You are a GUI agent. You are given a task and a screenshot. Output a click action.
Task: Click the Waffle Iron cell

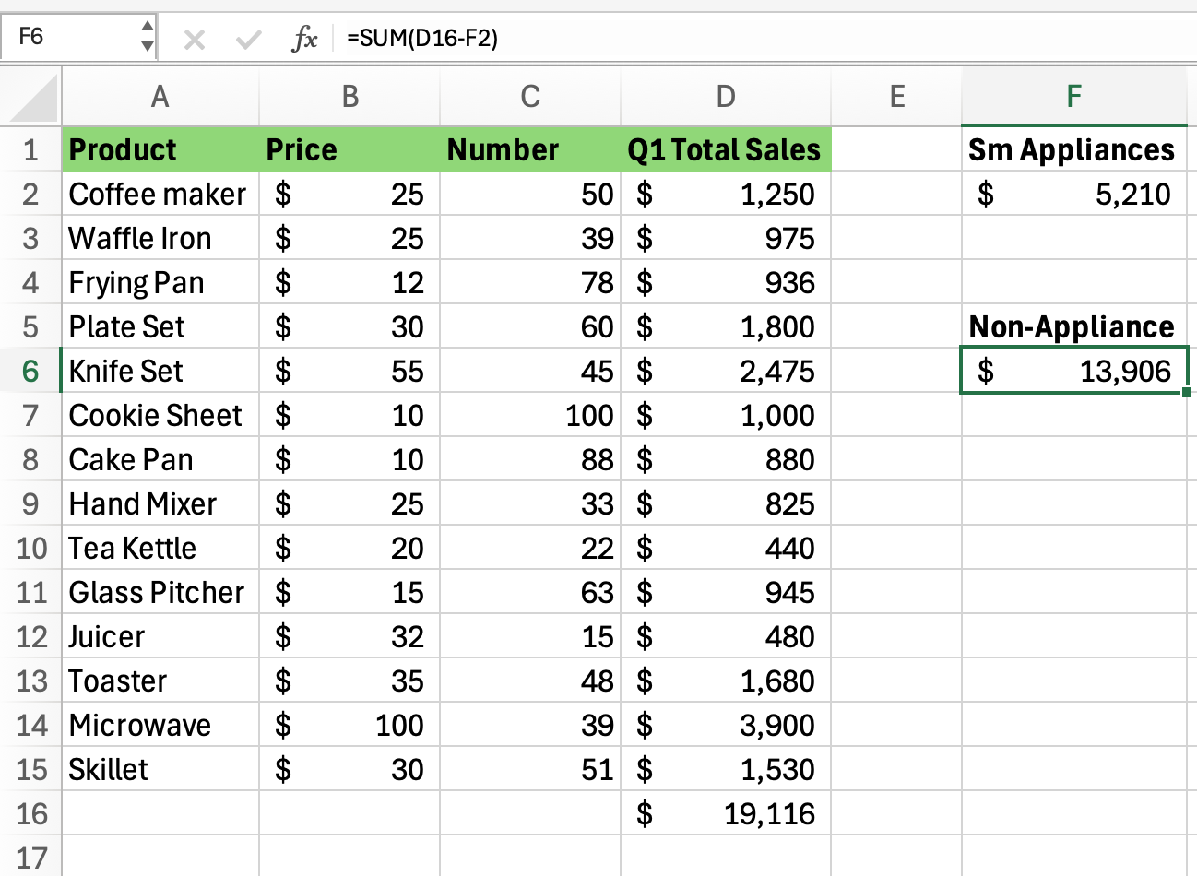coord(160,238)
